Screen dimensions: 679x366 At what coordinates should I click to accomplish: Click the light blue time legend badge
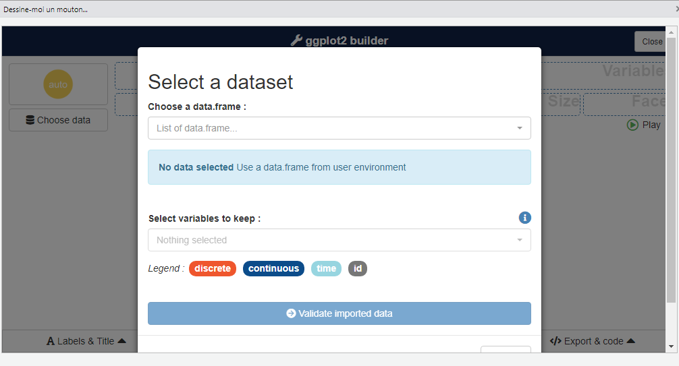click(x=326, y=268)
